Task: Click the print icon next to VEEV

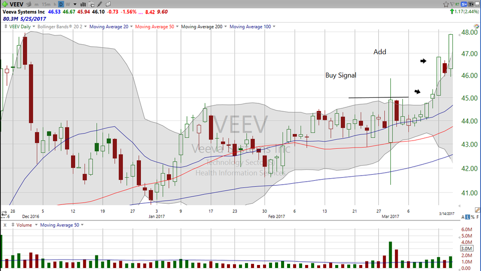Action: [29, 5]
